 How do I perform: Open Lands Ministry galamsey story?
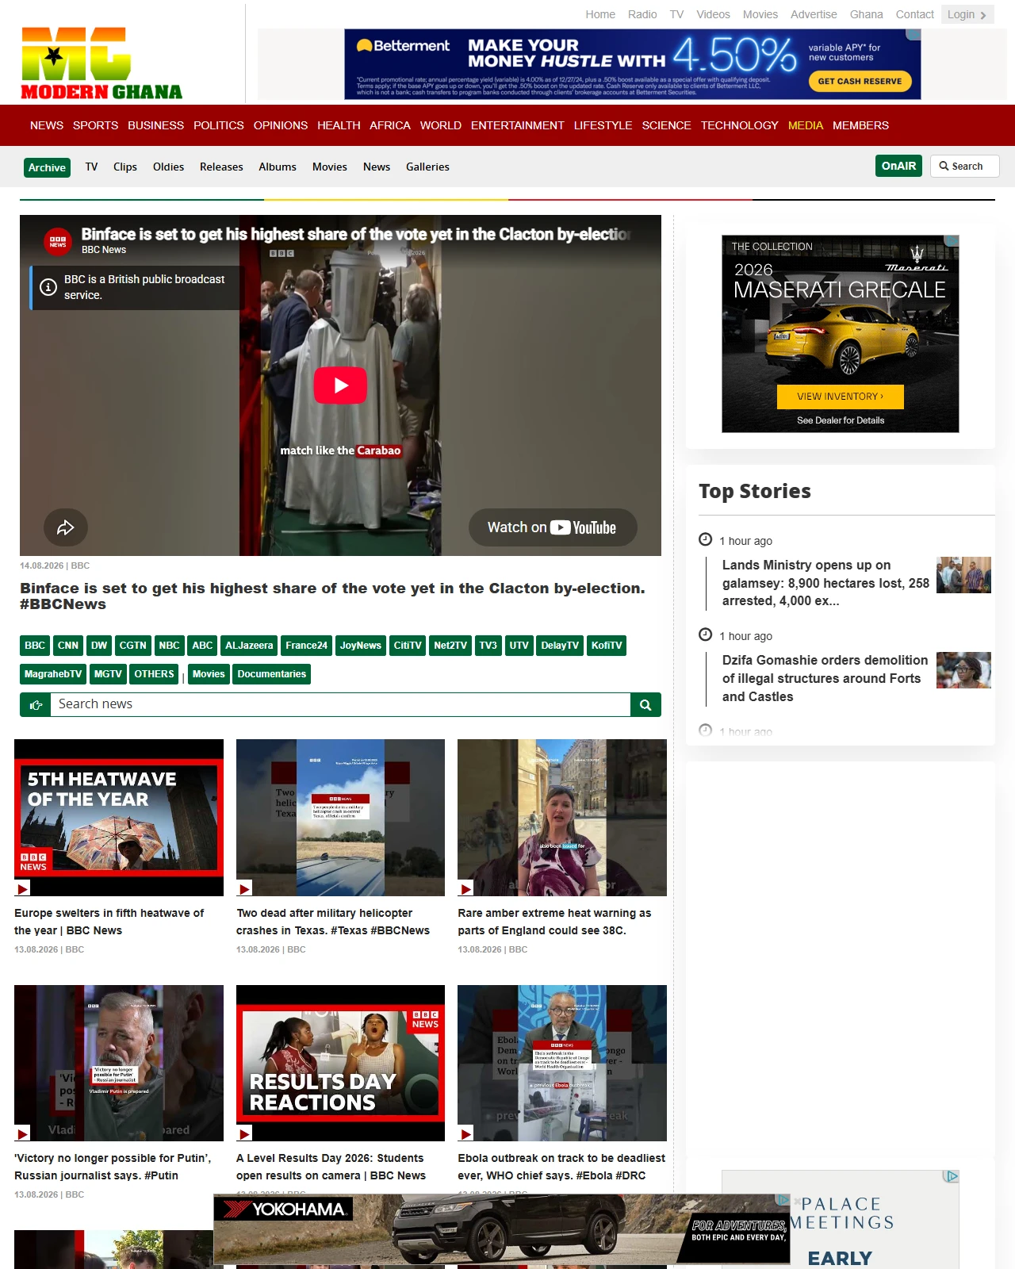coord(825,583)
